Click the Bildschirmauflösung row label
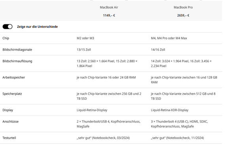The height and width of the screenshot is (145, 233). pyautogui.click(x=17, y=61)
